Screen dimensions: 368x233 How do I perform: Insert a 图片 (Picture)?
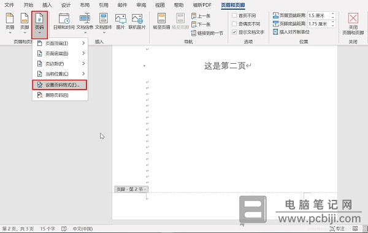tap(120, 21)
